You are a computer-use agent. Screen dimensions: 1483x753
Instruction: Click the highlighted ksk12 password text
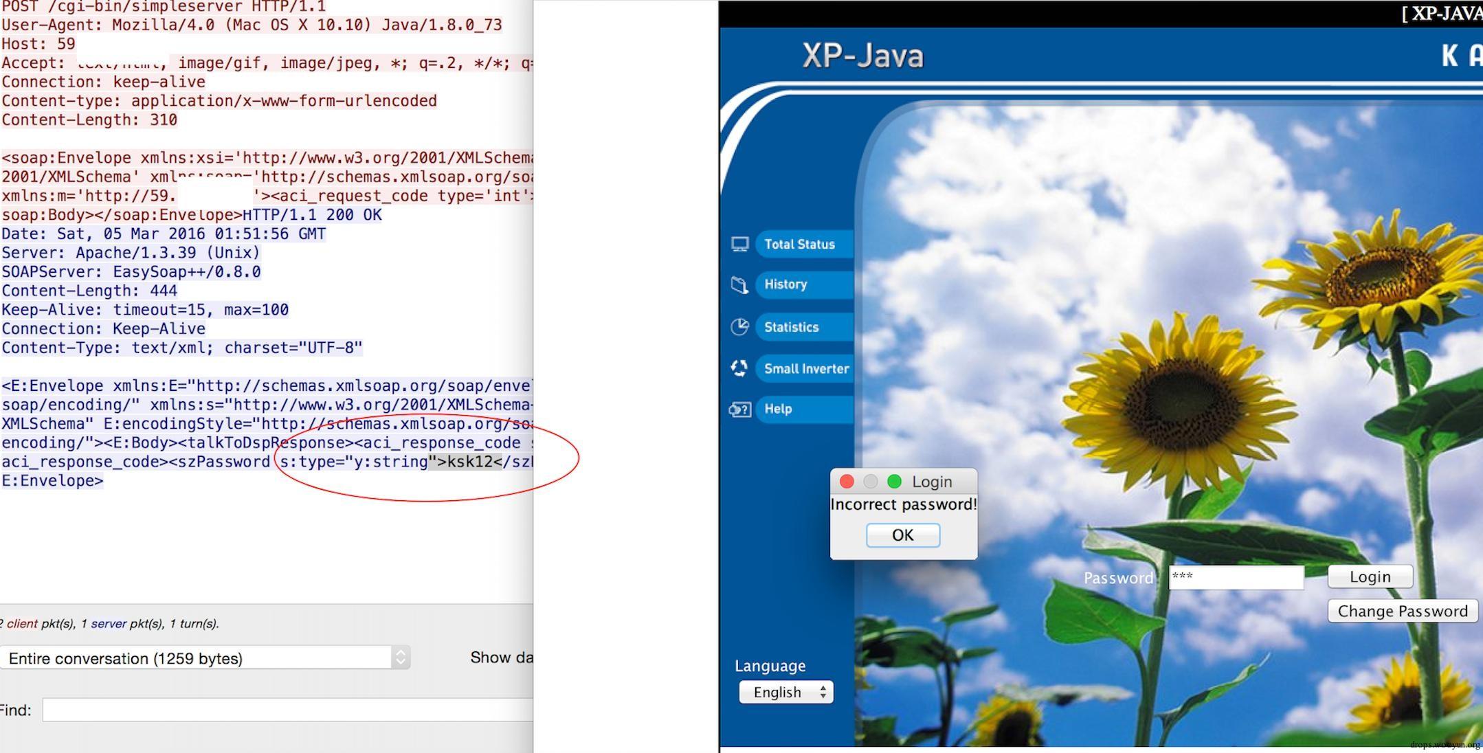click(x=470, y=462)
